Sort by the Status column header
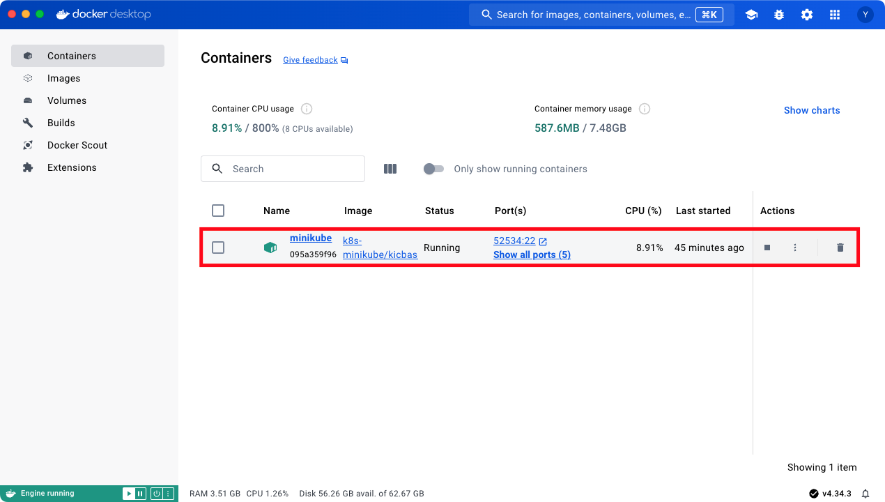885x502 pixels. point(439,211)
